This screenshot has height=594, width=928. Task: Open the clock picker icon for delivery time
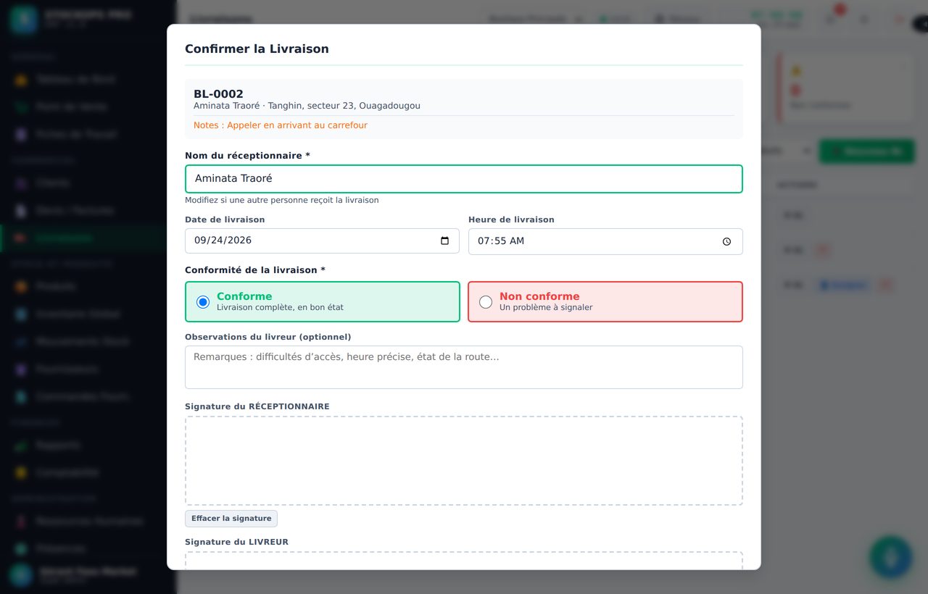[x=726, y=242]
